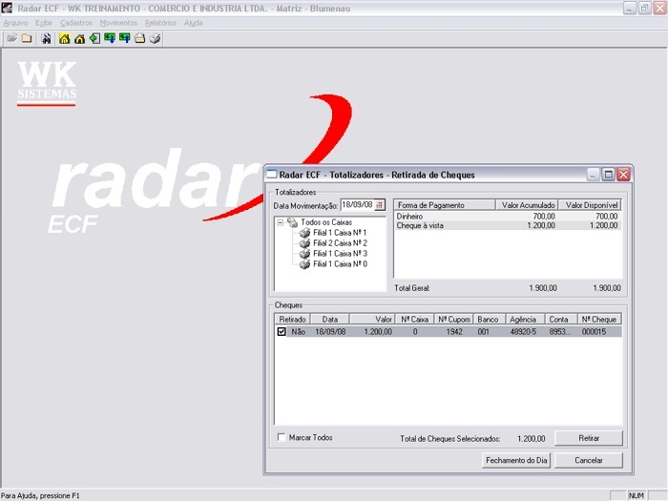The width and height of the screenshot is (668, 501).
Task: Click the yellow-highlighted house toolbar icon
Action: point(64,39)
